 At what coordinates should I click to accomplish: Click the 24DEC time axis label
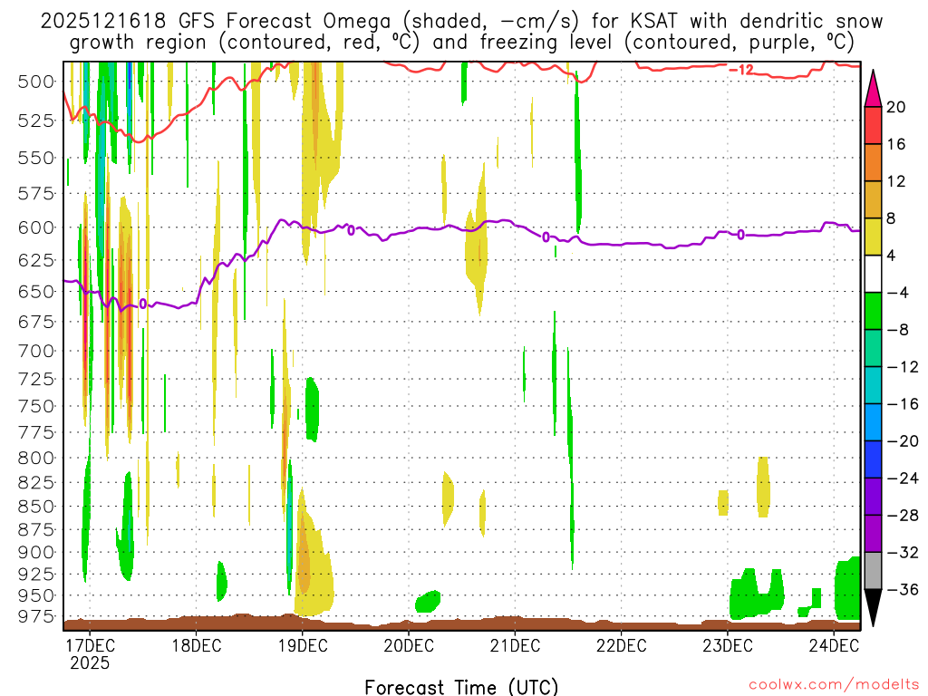(x=834, y=645)
